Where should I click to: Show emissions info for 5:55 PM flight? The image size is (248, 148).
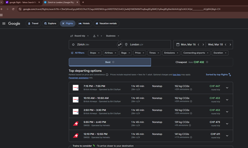pyautogui.click(x=190, y=125)
